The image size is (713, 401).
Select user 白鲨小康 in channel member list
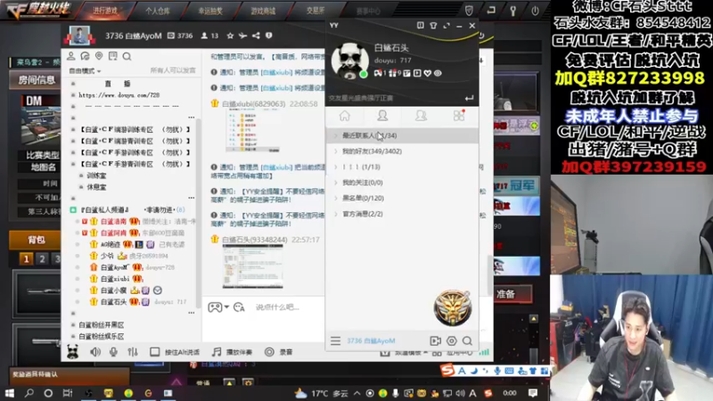[x=113, y=291]
